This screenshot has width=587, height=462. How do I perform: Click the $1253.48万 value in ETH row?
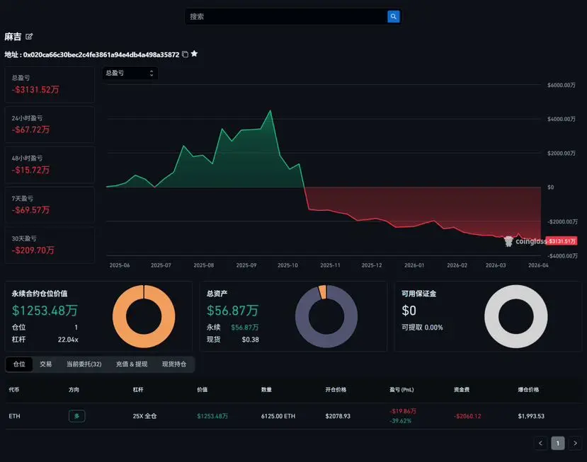coord(212,416)
